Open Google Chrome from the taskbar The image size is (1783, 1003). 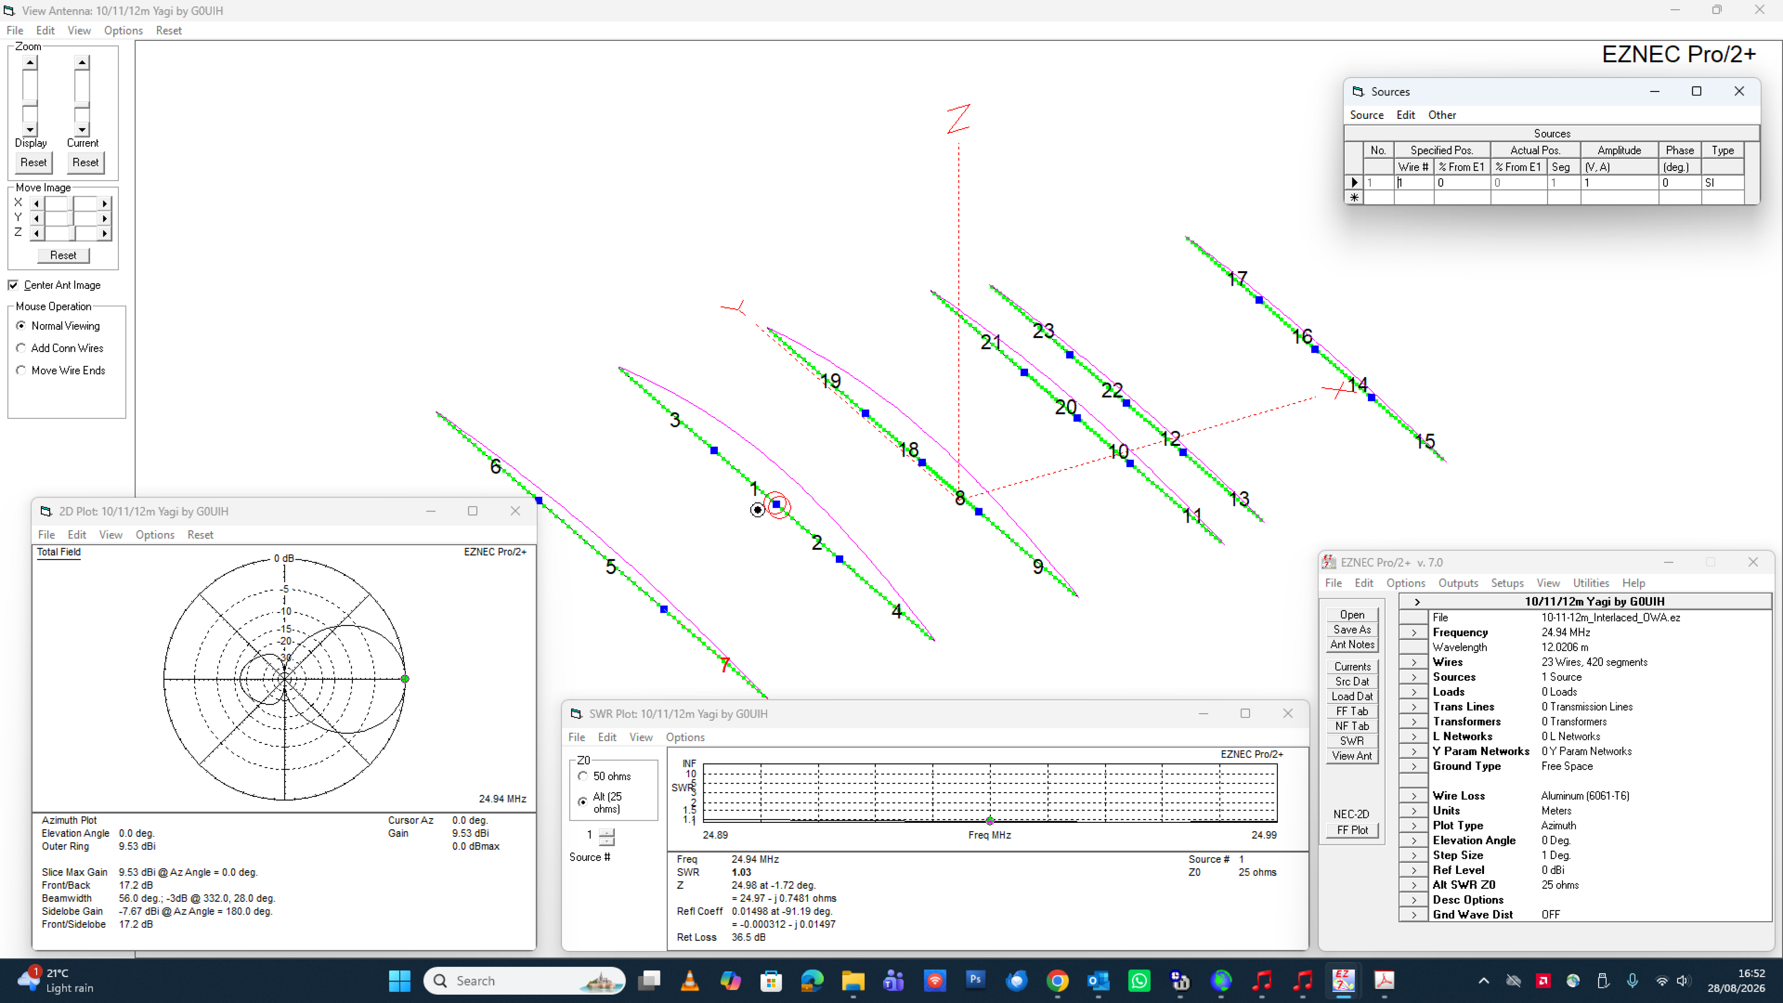click(x=1057, y=980)
